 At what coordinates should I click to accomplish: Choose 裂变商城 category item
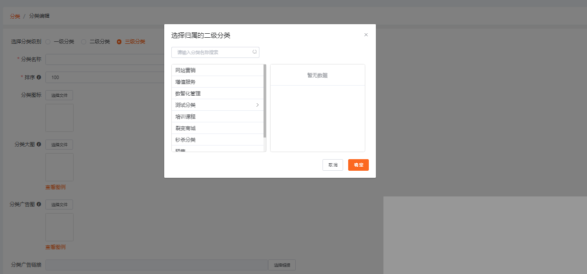tap(185, 128)
